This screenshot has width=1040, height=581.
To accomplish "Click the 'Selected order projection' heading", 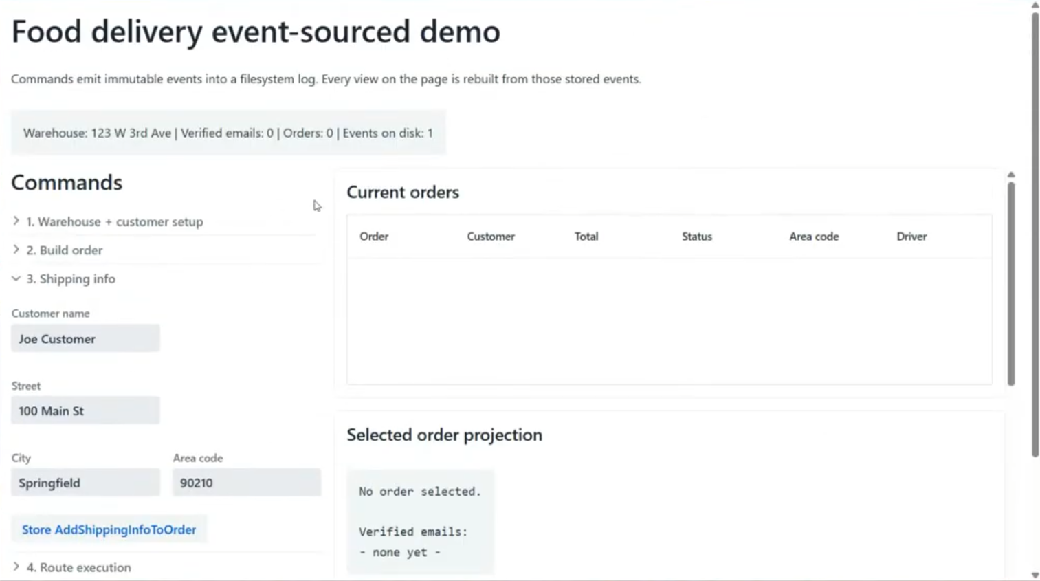I will (x=444, y=435).
